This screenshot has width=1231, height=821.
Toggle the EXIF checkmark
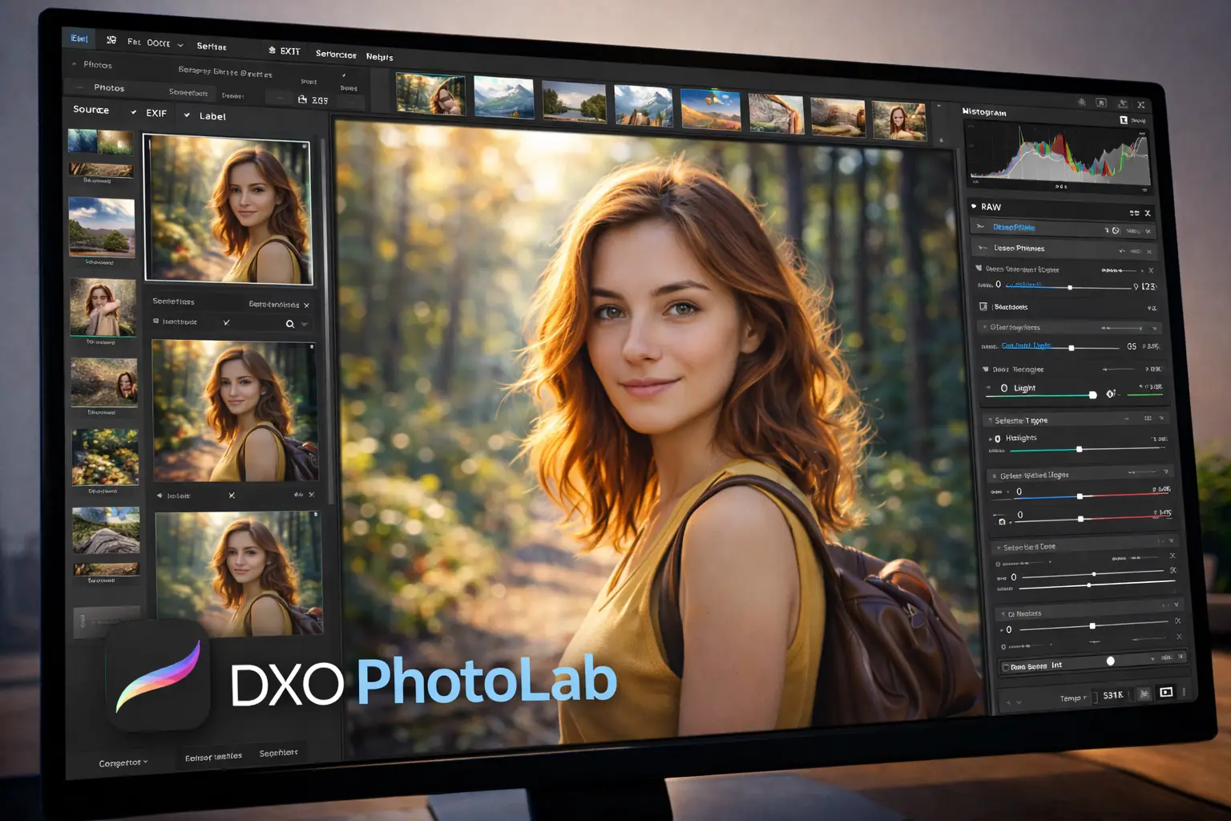pos(134,112)
